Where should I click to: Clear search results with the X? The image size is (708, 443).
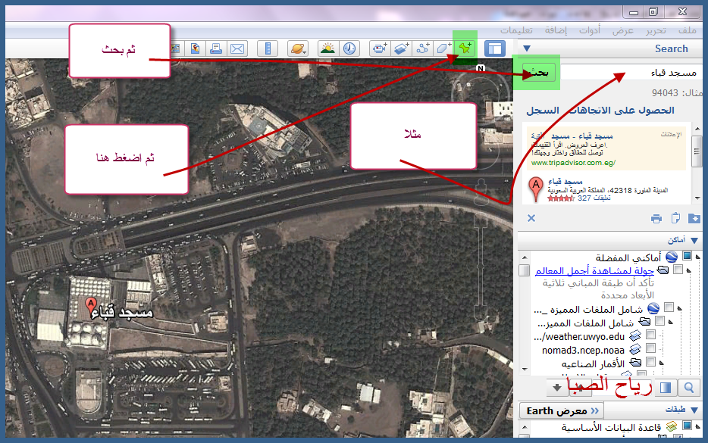click(x=531, y=218)
